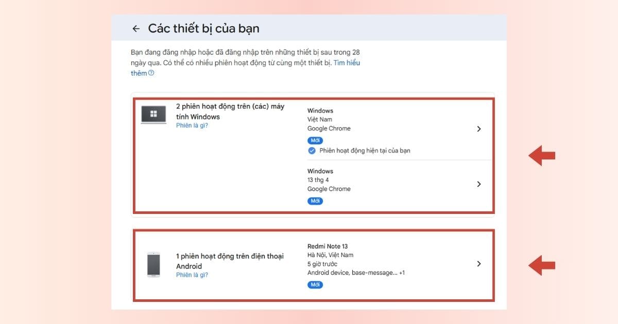The image size is (618, 324).
Task: Click the back arrow beside the page title
Action: tap(136, 29)
